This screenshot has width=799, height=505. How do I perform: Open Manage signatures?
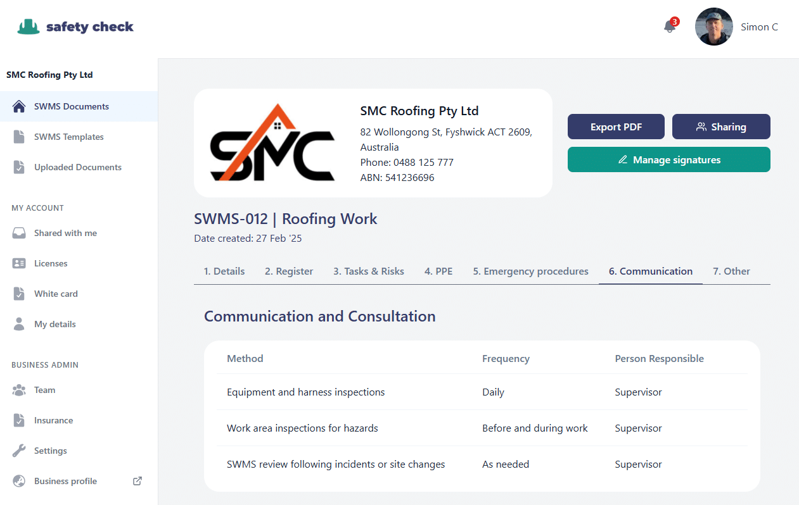[668, 159]
